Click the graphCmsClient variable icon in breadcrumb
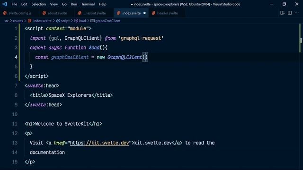 pos(93,21)
